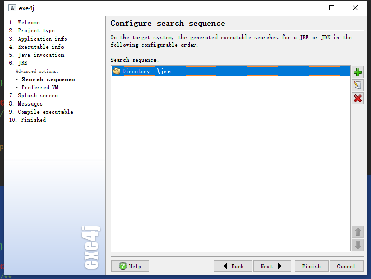Click the move entry up arrow
371x279 pixels.
tap(358, 232)
